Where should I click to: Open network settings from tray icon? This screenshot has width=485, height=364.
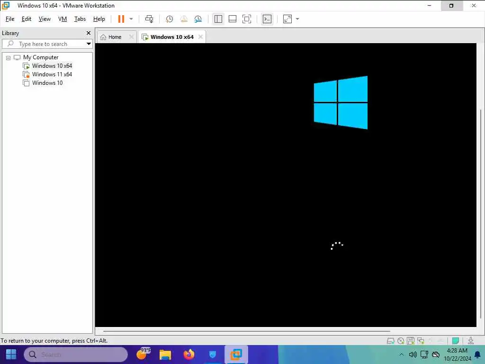point(424,355)
